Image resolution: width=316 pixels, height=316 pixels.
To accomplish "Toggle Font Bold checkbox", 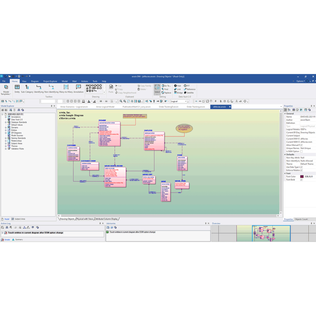I will point(301,180).
